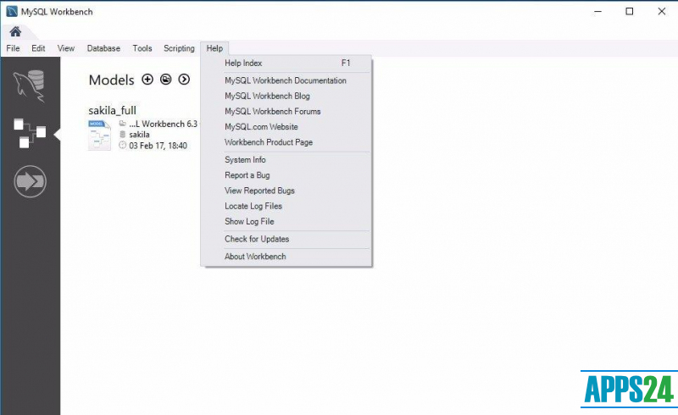678x415 pixels.
Task: Open the File menu
Action: (13, 48)
